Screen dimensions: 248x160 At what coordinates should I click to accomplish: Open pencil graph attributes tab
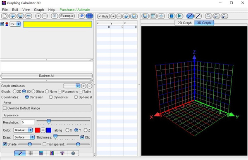[x=20, y=153]
